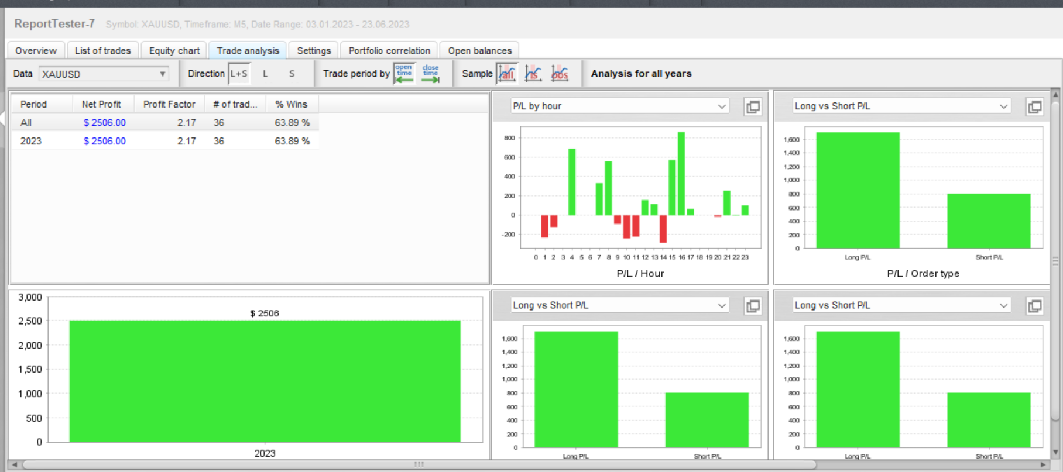Viewport: 1063px width, 472px height.
Task: Choose the out-of-sample 'oos' icon
Action: click(x=560, y=74)
